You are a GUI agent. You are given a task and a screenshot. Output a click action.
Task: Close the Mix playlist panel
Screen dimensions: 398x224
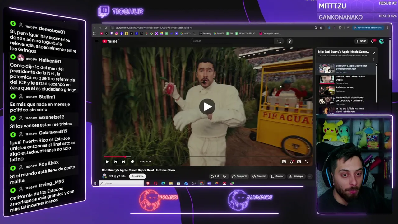tap(374, 53)
